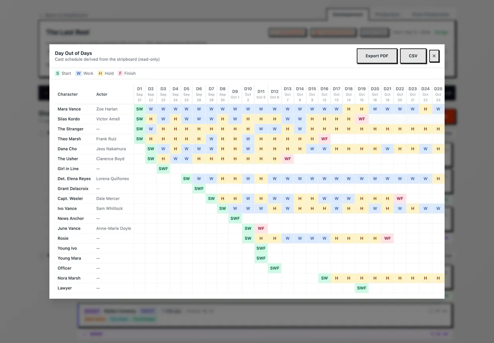
Task: Select the D1 Sep 21 column header
Action: coord(140,94)
